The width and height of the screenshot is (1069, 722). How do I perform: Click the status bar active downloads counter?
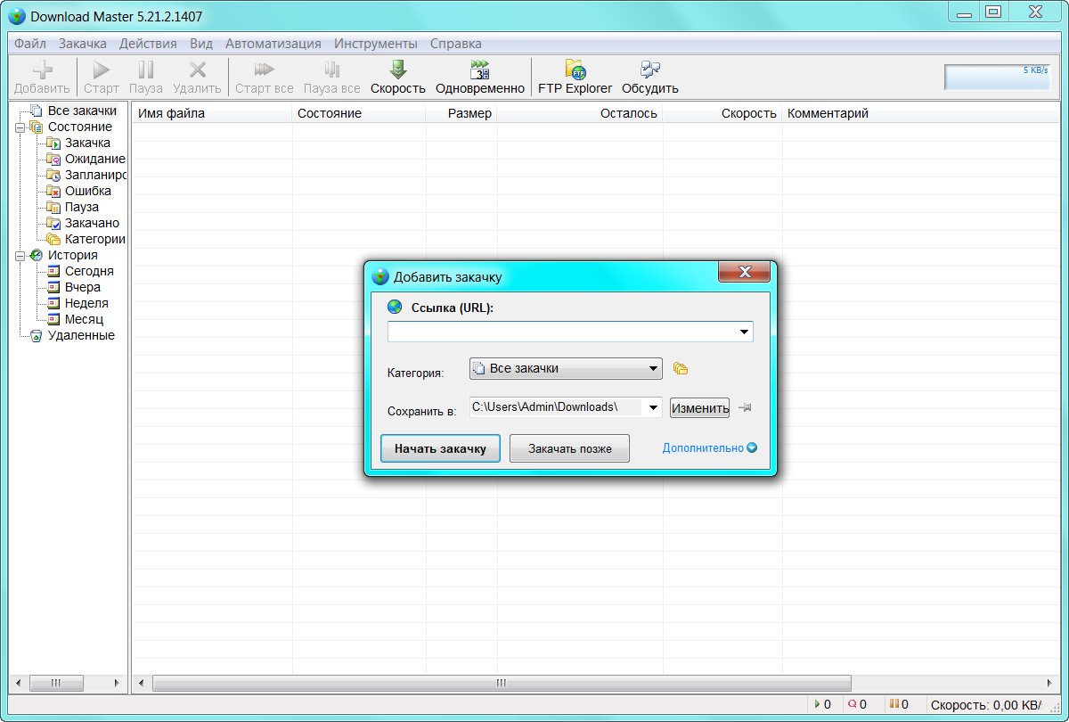coord(824,704)
